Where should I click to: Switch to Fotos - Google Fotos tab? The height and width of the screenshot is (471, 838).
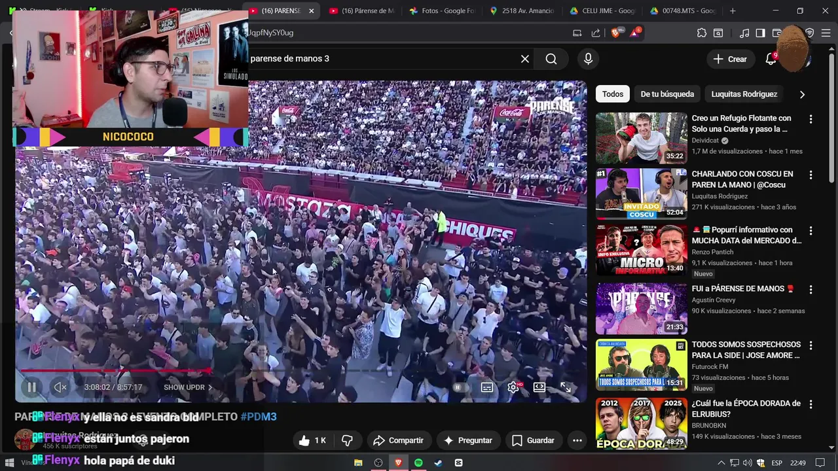click(442, 11)
